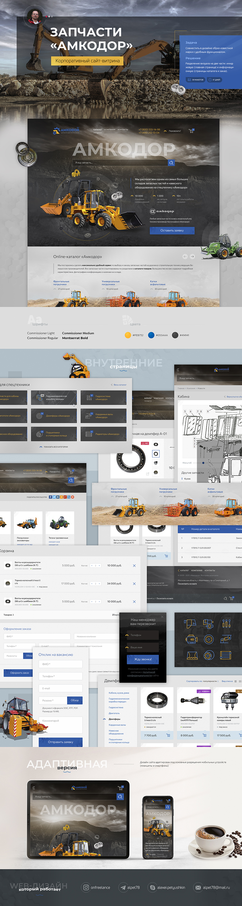Open КОМПАНИЯ in the desktop homepage menu
Image resolution: width=242 pixels, height=906 pixels.
110,129
